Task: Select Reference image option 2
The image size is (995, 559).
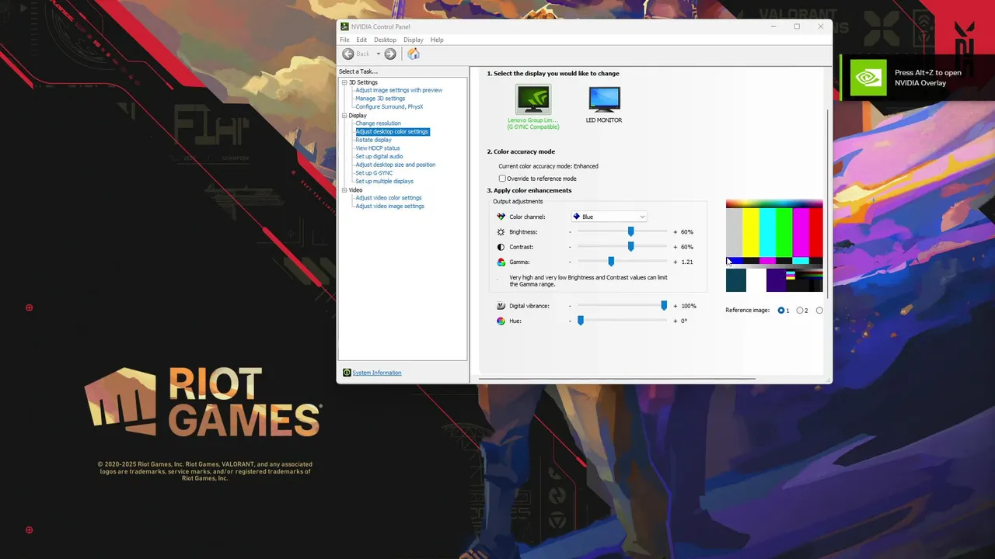Action: pos(800,311)
